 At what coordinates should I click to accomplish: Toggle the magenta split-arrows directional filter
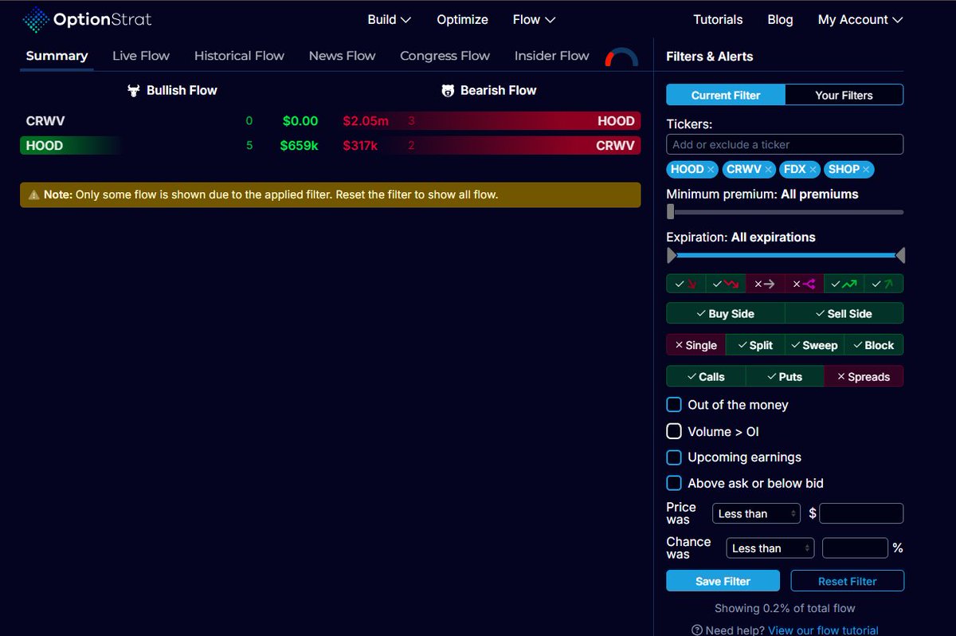coord(805,284)
